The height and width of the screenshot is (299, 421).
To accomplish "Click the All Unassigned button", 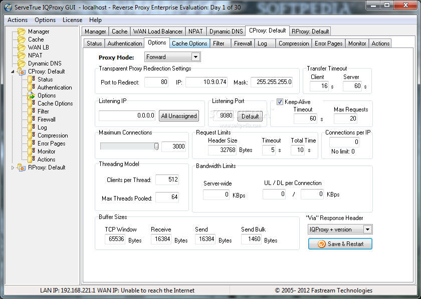I will coord(179,116).
